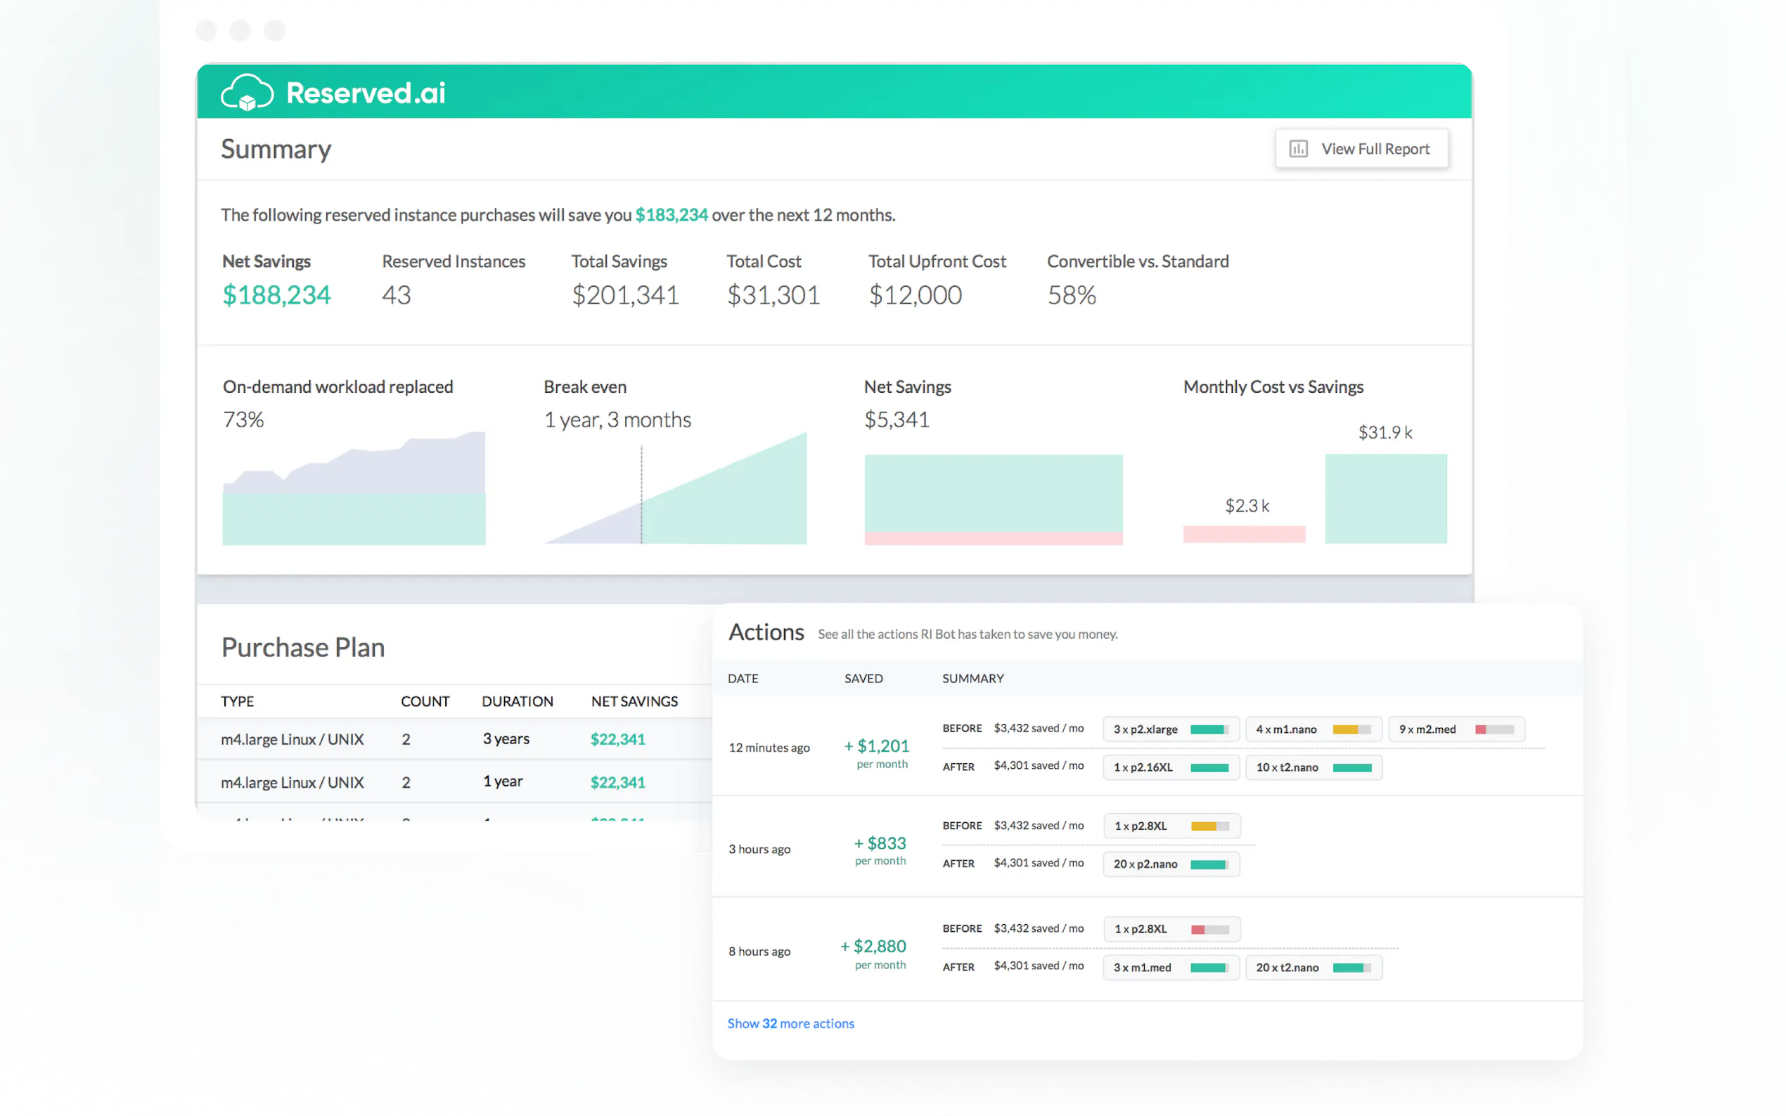Click the 12 minutes ago action date
The width and height of the screenshot is (1786, 1116).
coord(769,748)
